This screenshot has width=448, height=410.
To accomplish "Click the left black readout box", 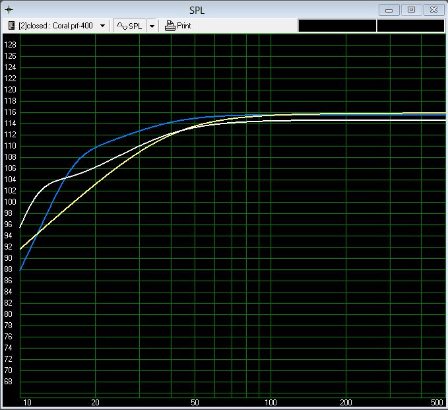I will [x=337, y=26].
